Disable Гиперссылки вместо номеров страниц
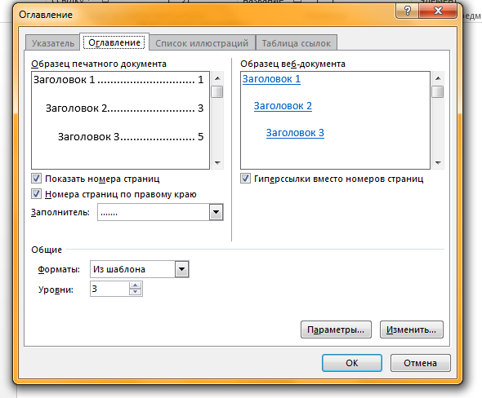 click(x=245, y=179)
